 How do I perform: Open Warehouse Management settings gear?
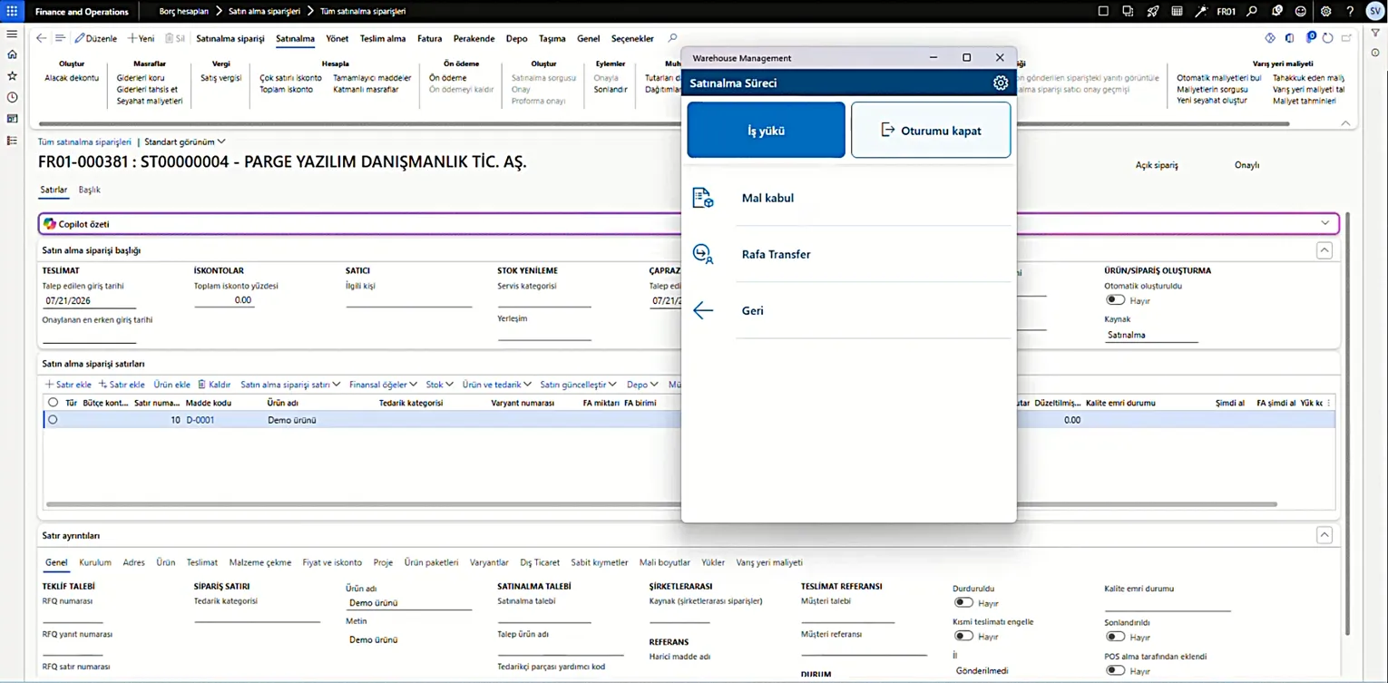pyautogui.click(x=1001, y=83)
